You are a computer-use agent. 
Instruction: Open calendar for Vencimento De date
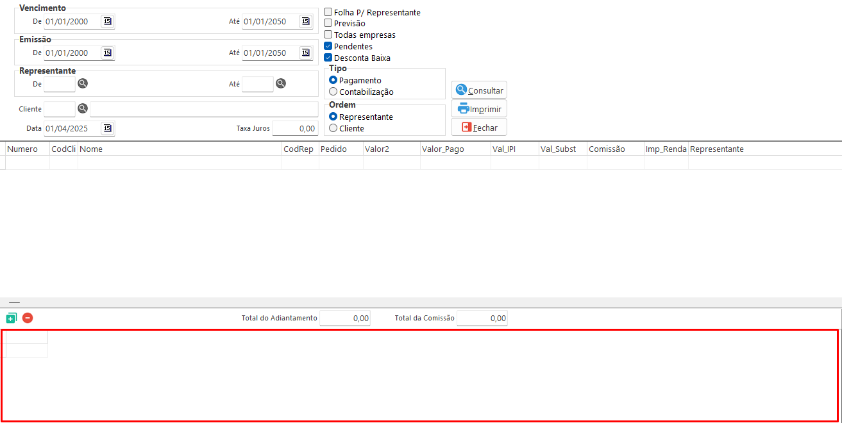(x=107, y=22)
